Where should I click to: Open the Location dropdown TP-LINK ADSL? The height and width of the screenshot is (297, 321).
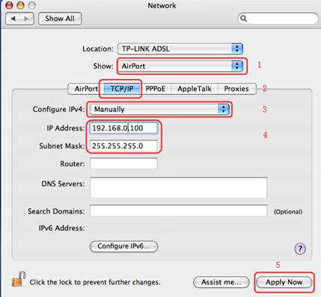[180, 49]
